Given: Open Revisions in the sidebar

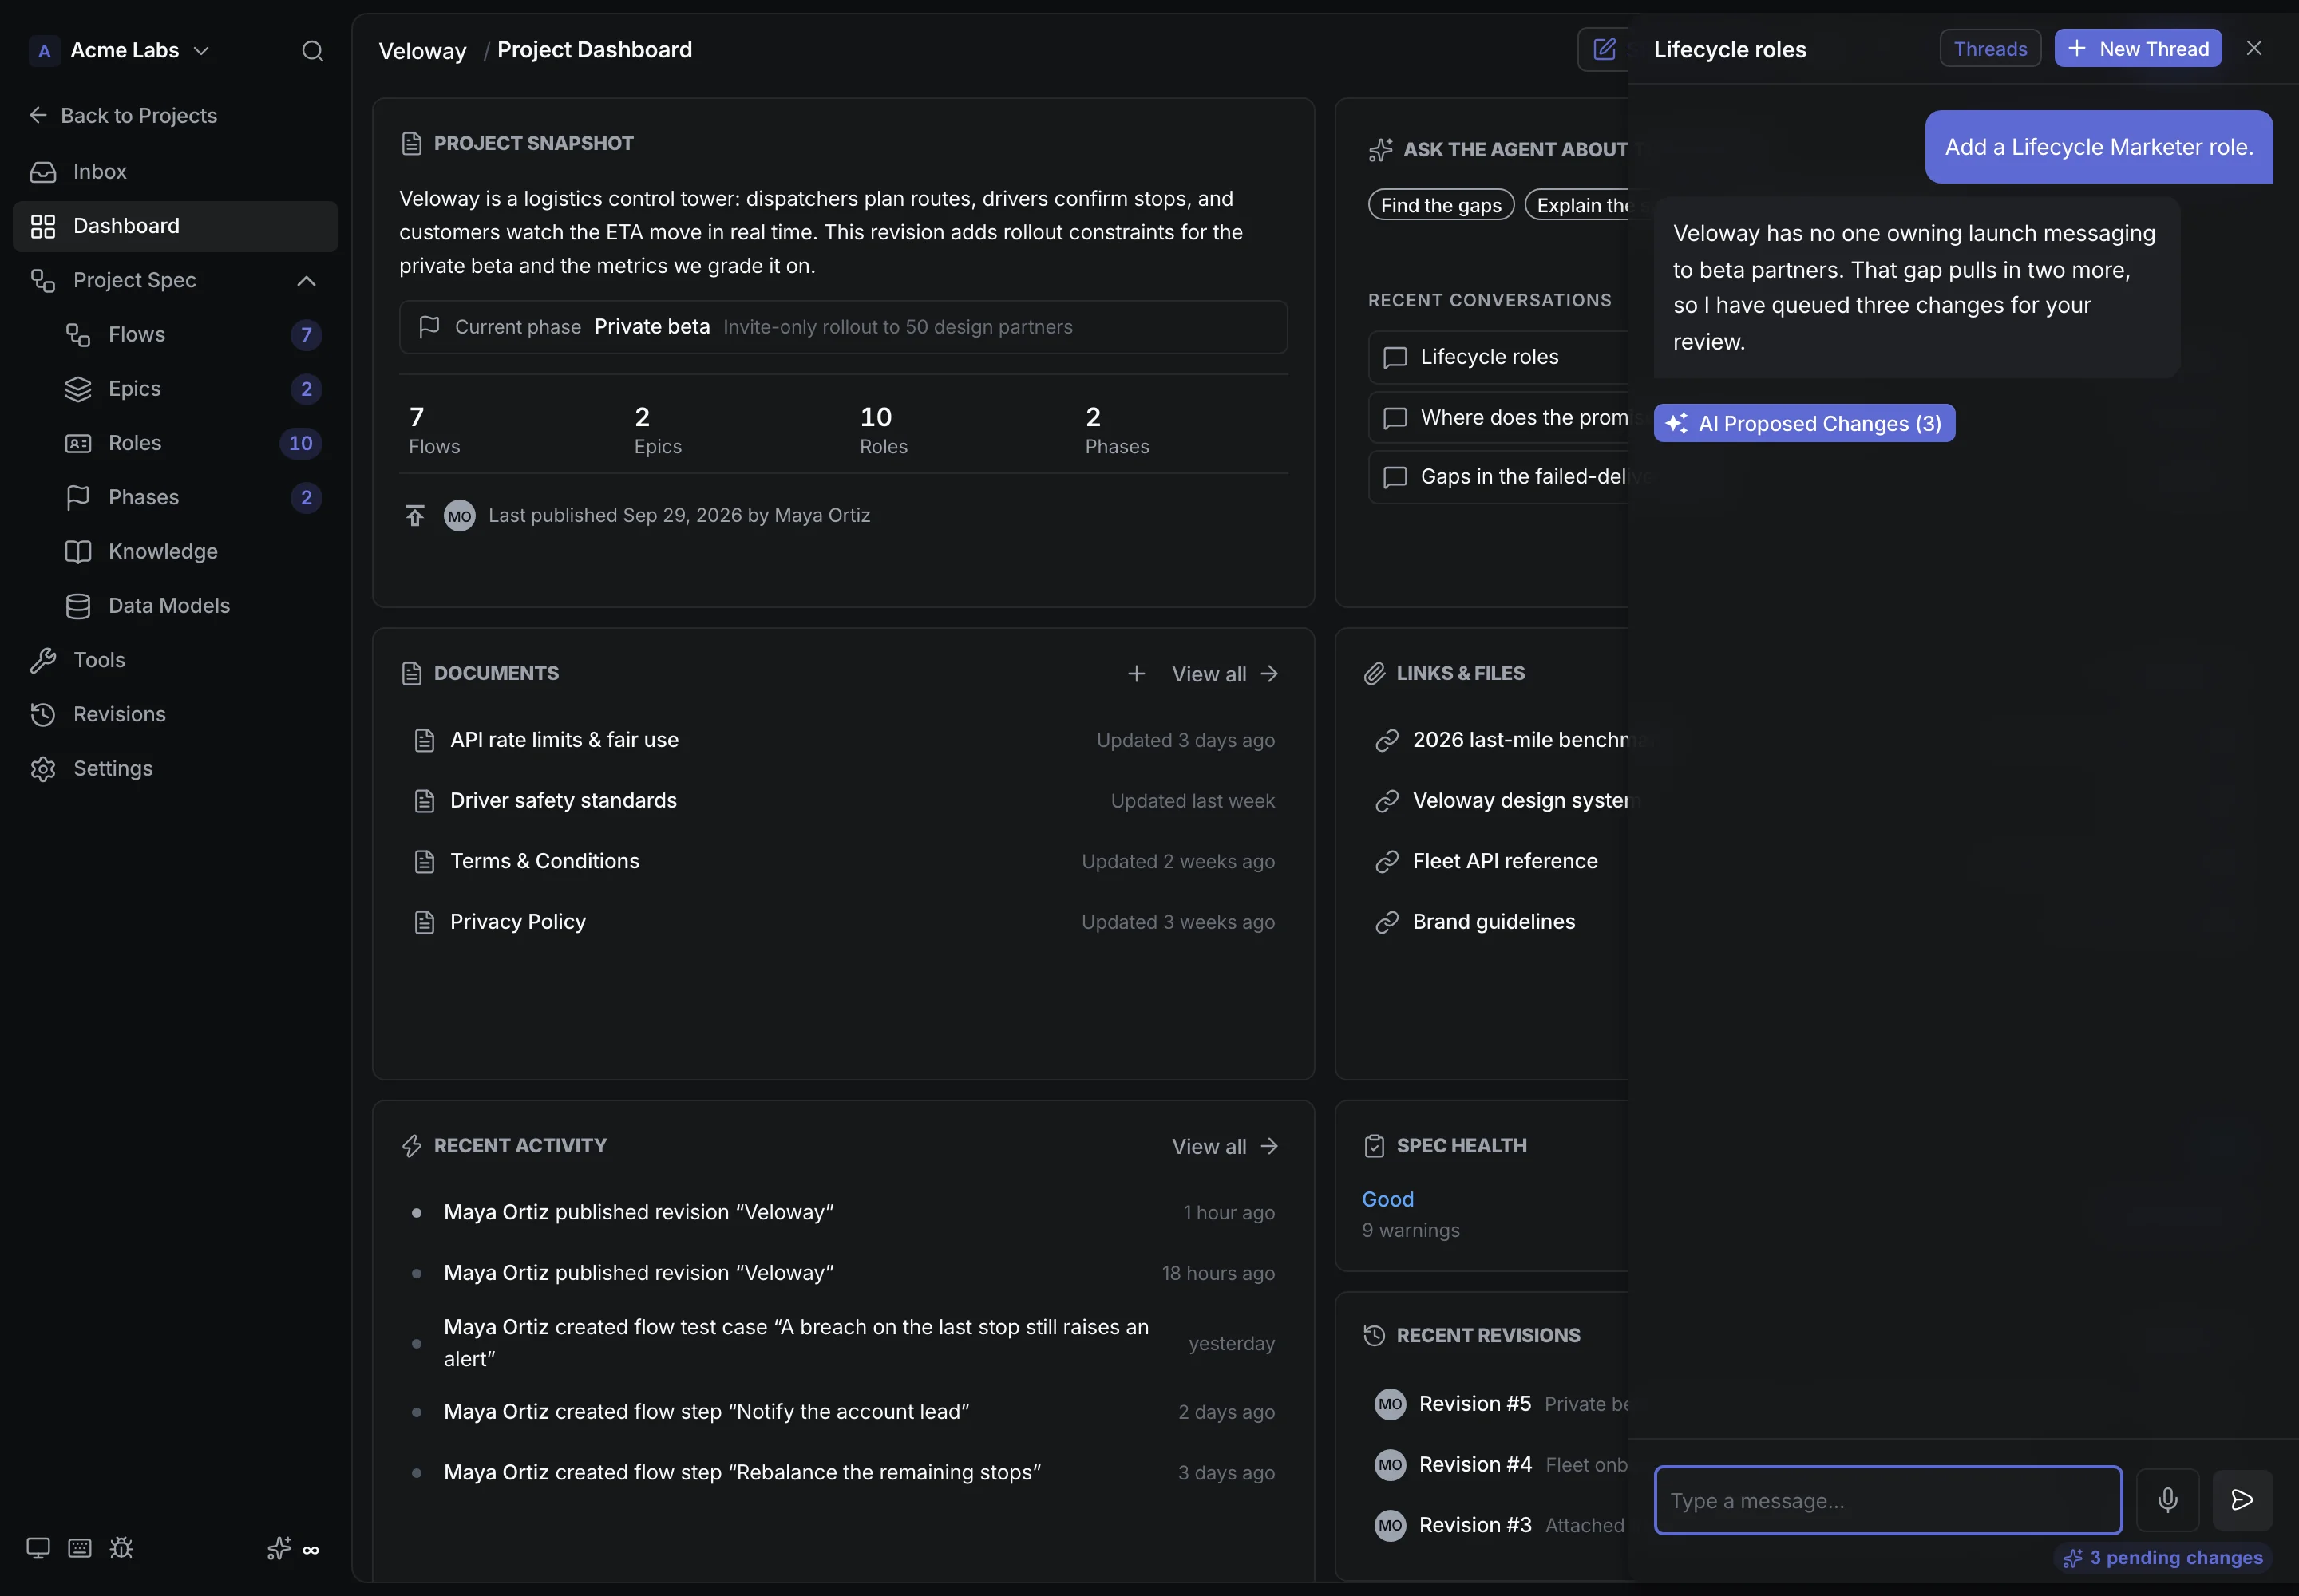Looking at the screenshot, I should tap(175, 714).
